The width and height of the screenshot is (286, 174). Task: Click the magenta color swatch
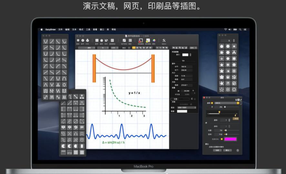[230, 139]
